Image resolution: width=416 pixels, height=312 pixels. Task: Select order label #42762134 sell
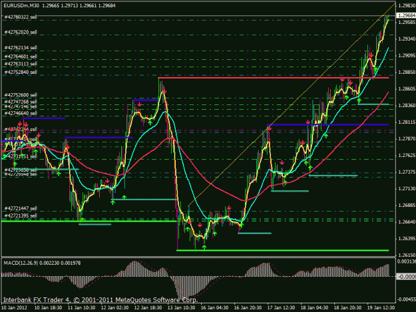click(x=21, y=48)
